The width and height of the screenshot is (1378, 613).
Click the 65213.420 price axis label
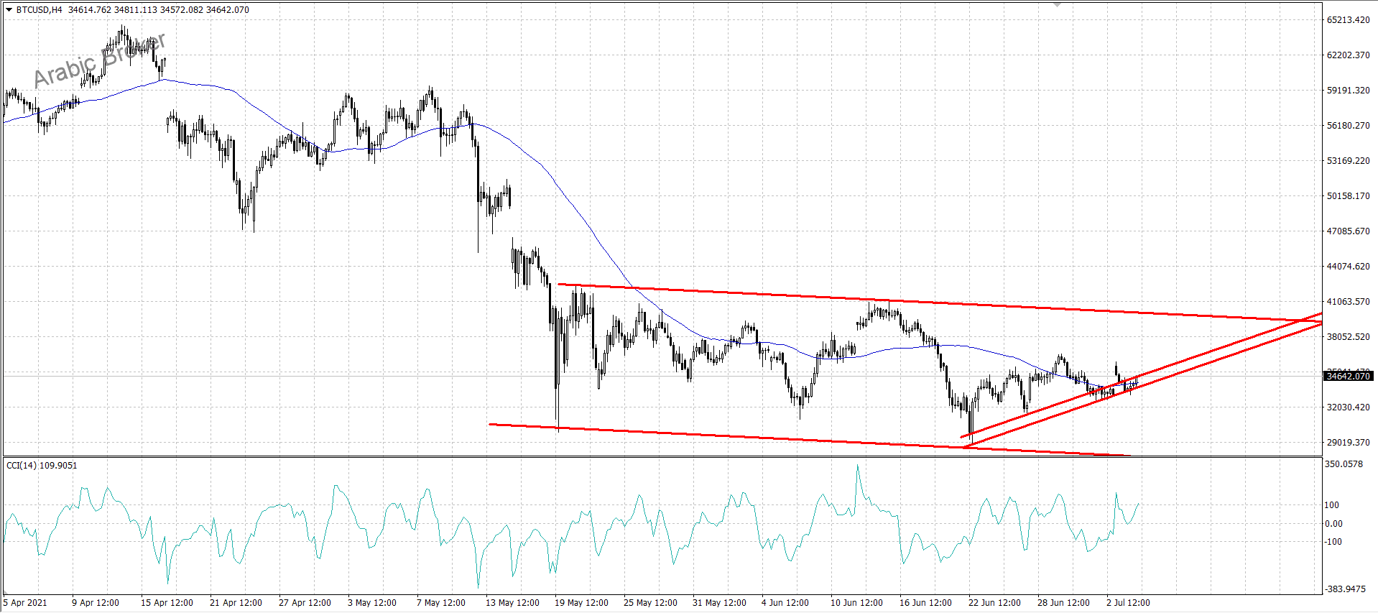[1348, 20]
